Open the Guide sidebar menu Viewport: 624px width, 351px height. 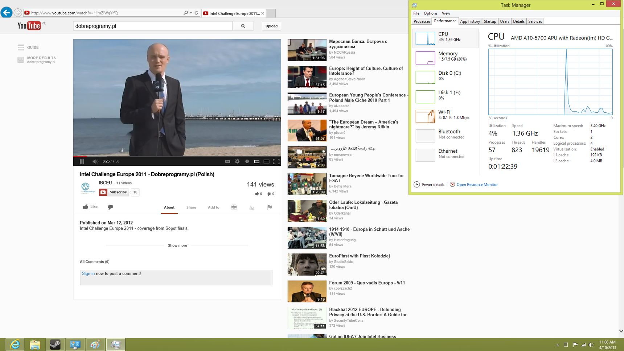[28, 48]
